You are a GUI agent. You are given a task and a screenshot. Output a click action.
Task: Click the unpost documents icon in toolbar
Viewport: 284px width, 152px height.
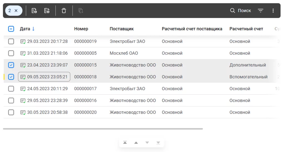pyautogui.click(x=47, y=11)
